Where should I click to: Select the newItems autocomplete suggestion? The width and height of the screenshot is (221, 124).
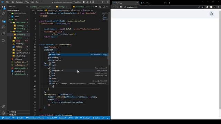coord(78,55)
